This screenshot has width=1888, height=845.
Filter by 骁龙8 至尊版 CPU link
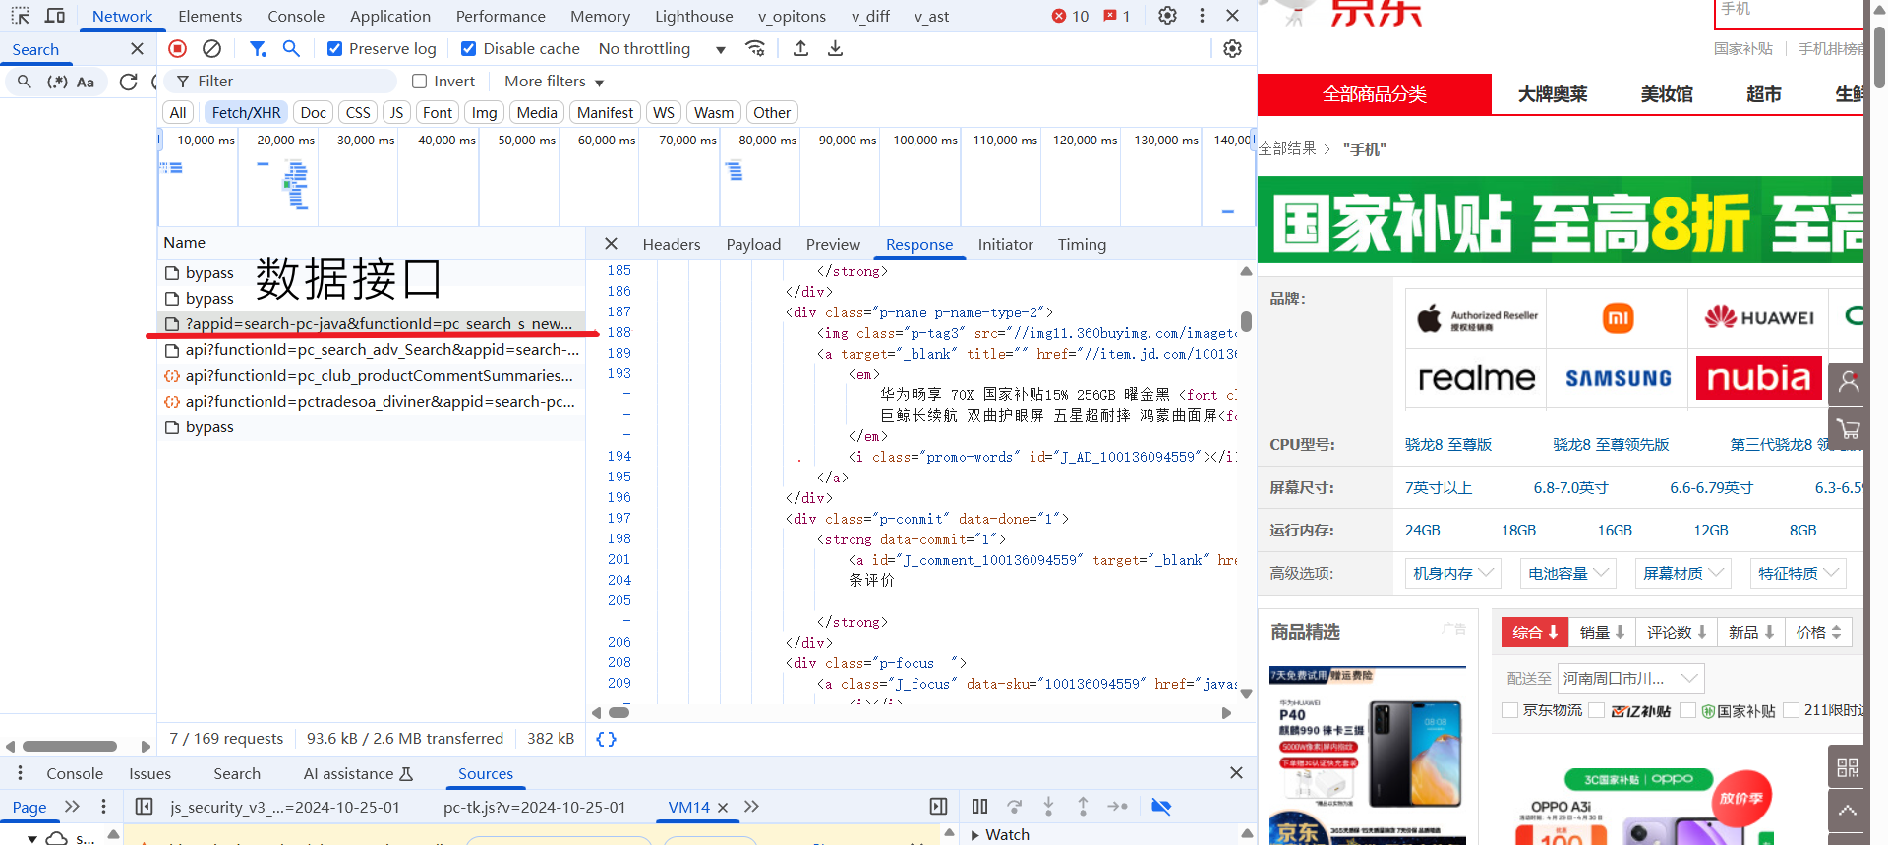[x=1448, y=444]
